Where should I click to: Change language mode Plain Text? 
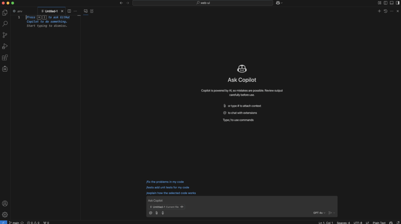click(379, 222)
